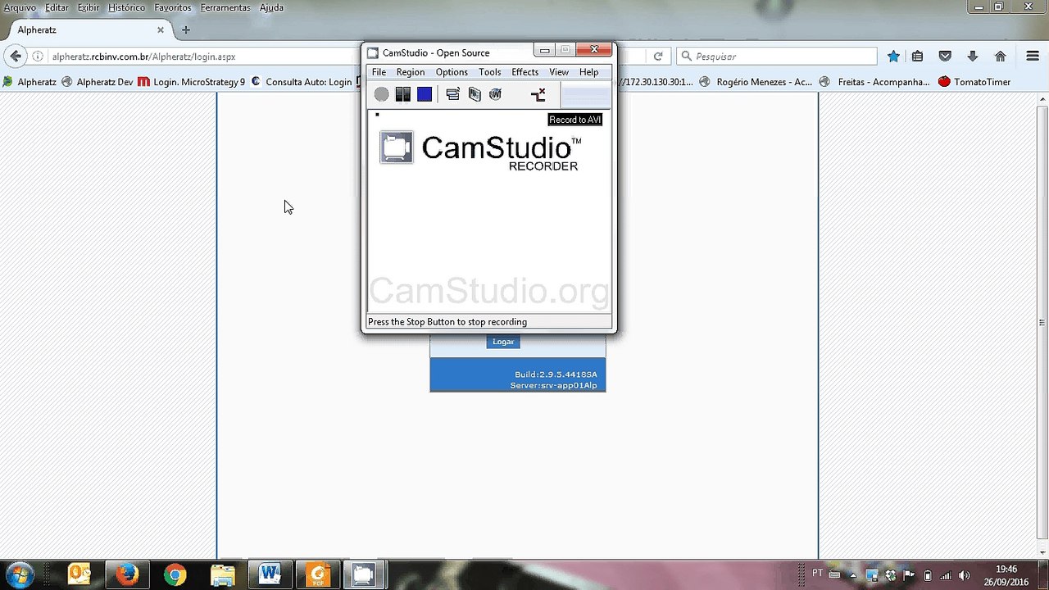
Task: Click the Pesquisar search box
Action: [776, 57]
